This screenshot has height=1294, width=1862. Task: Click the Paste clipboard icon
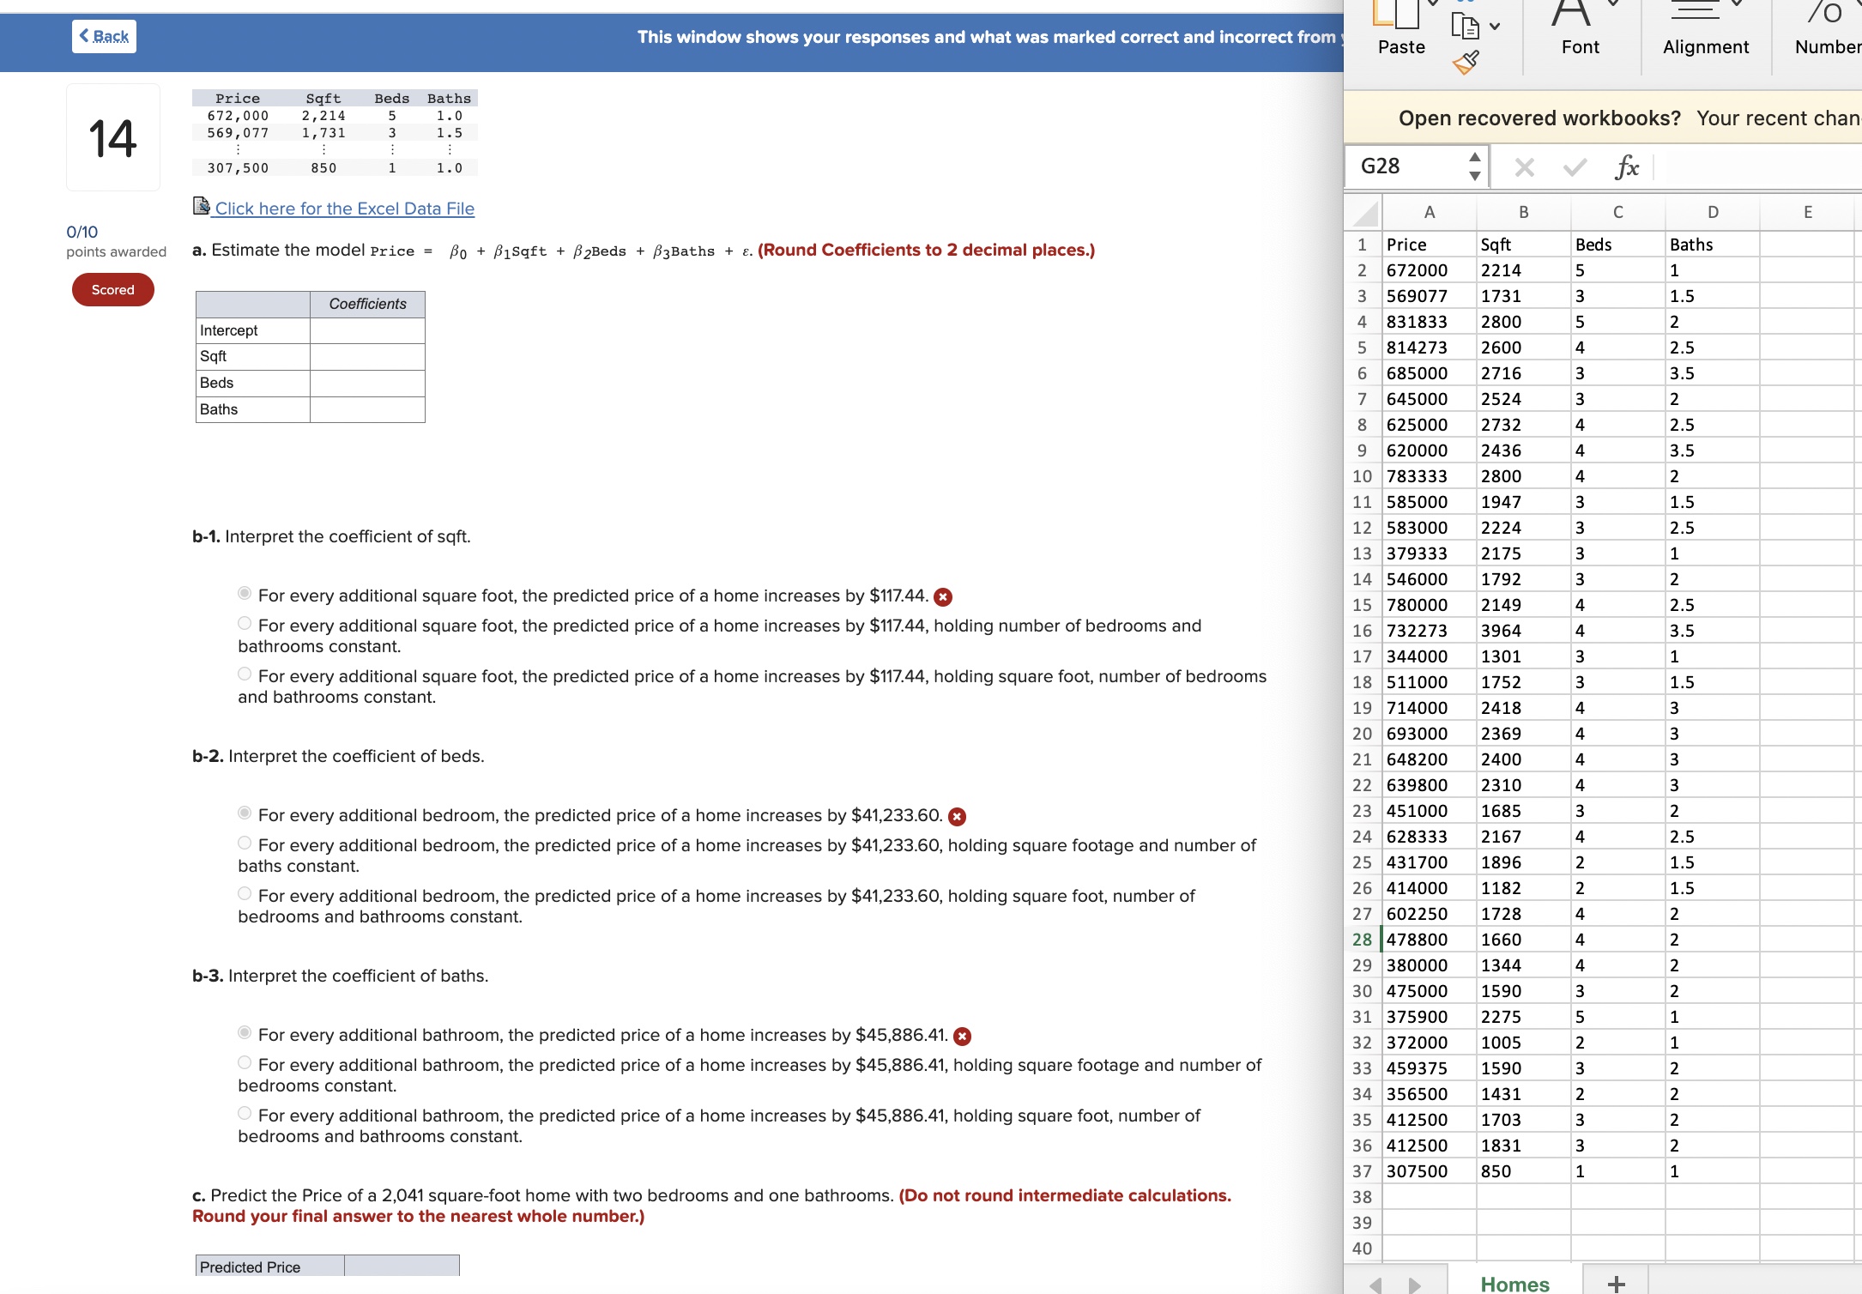(x=1397, y=14)
